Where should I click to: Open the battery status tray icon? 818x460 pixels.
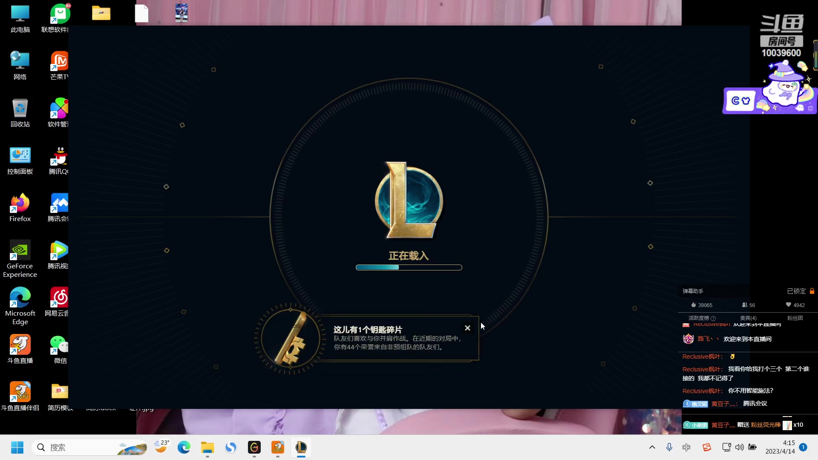752,447
